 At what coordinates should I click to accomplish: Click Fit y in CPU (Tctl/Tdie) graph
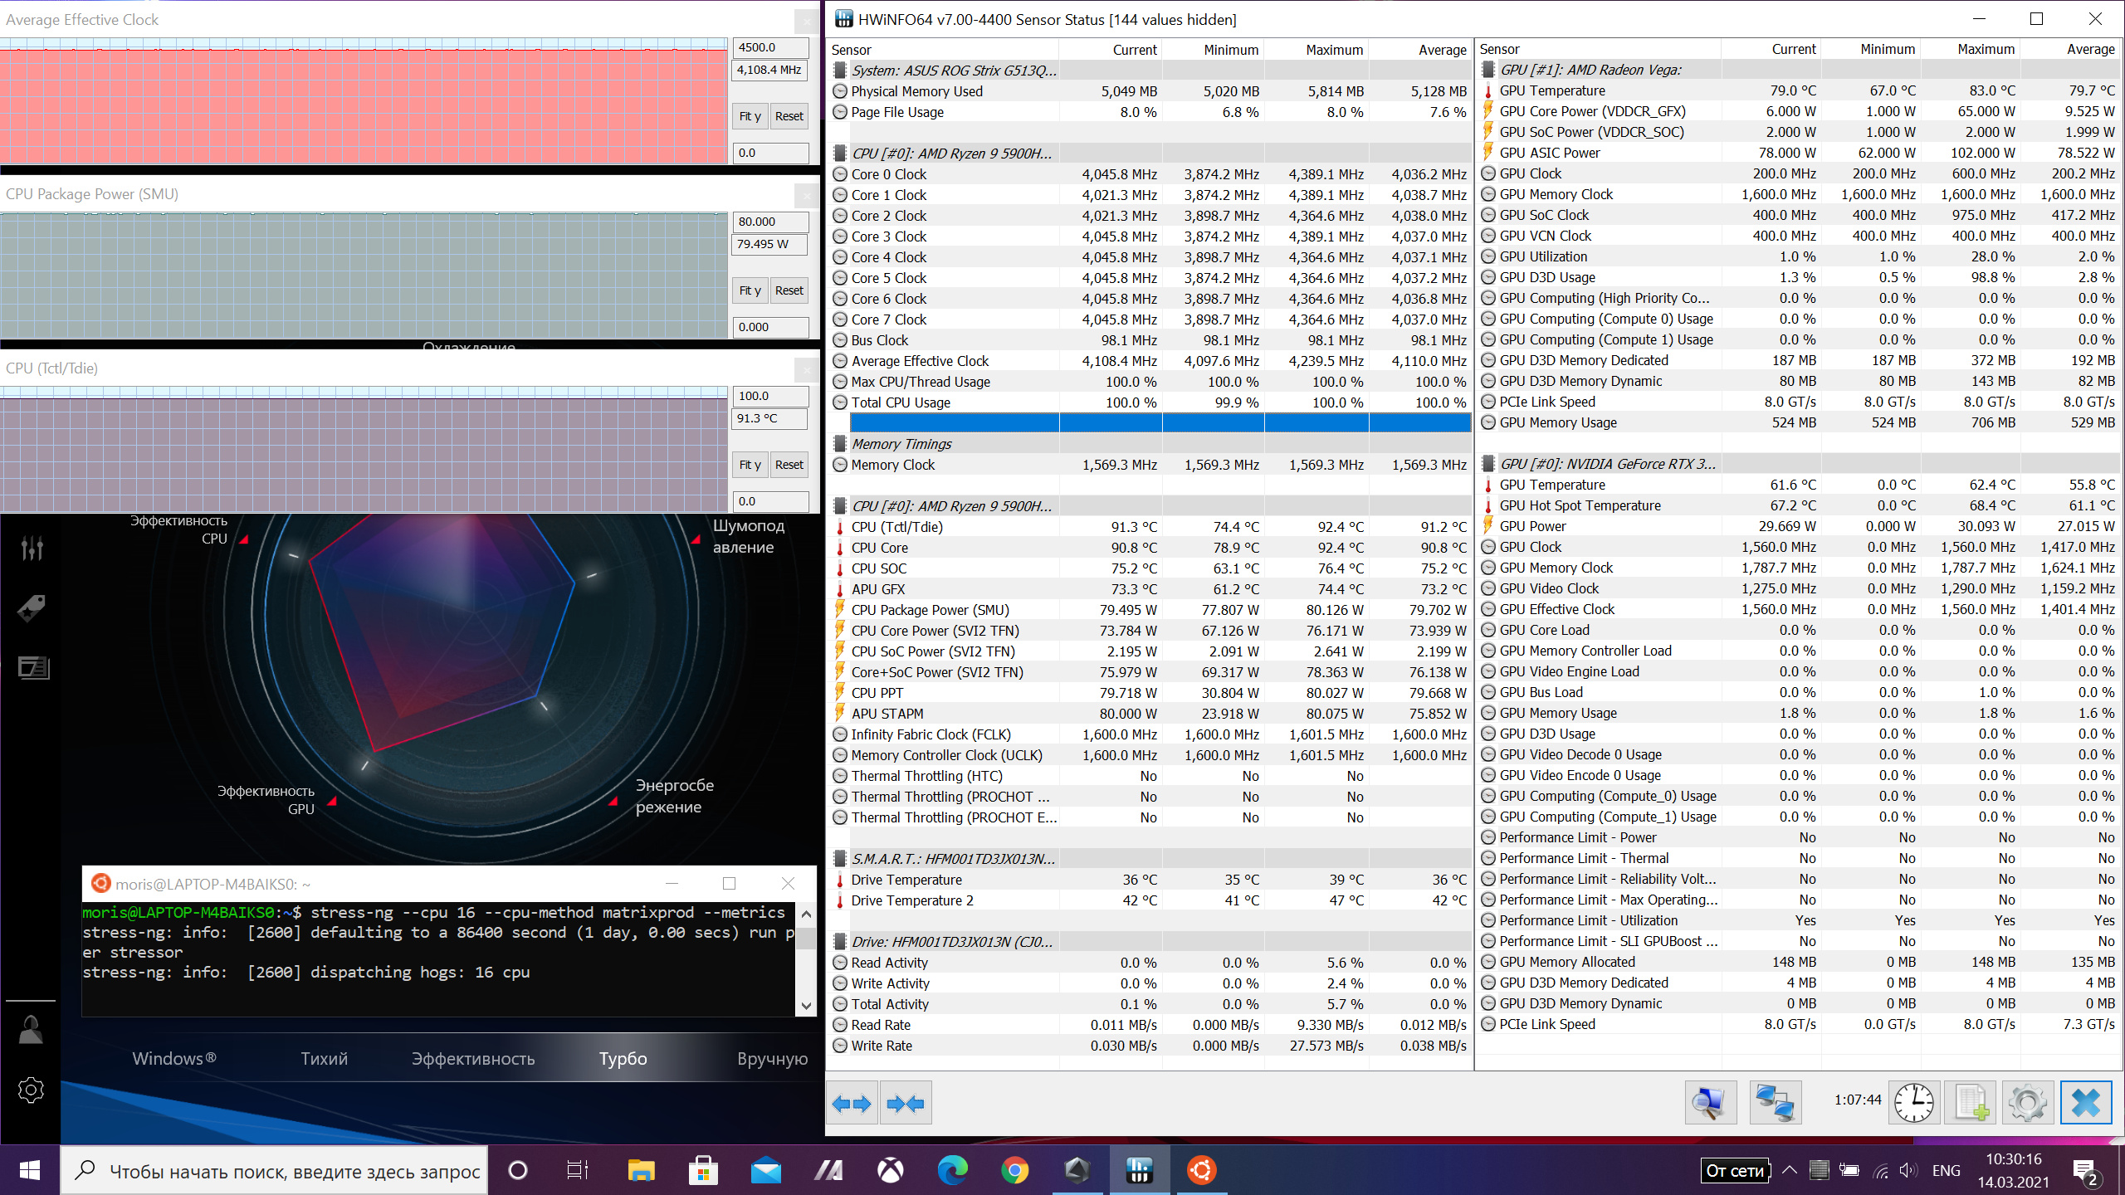pyautogui.click(x=750, y=465)
